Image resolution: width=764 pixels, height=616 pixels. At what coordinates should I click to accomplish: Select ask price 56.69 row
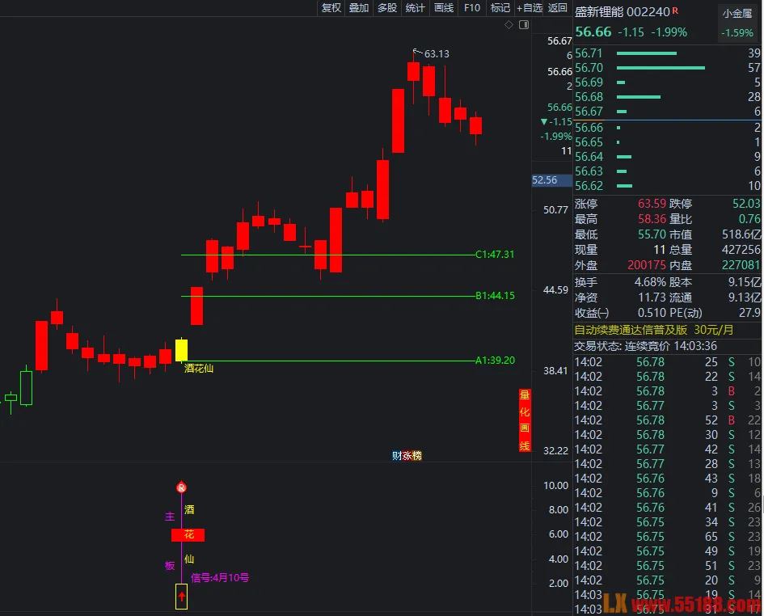[668, 82]
